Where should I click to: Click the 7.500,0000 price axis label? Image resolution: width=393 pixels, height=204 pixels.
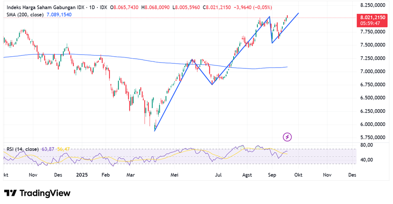click(373, 45)
